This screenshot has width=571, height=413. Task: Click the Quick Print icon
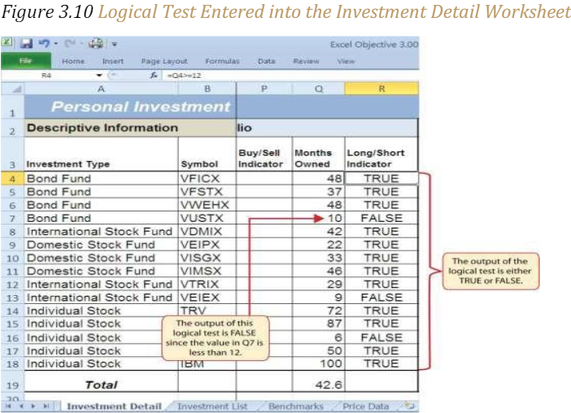[x=96, y=44]
